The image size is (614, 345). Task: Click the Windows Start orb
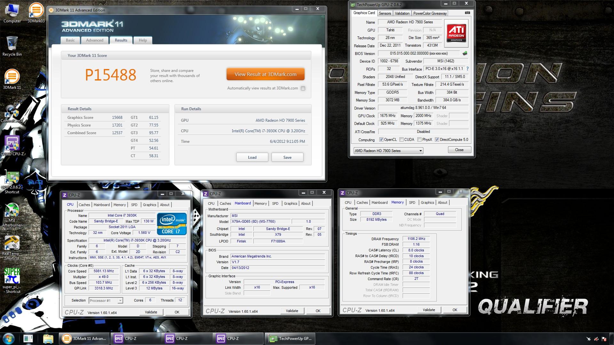9,338
